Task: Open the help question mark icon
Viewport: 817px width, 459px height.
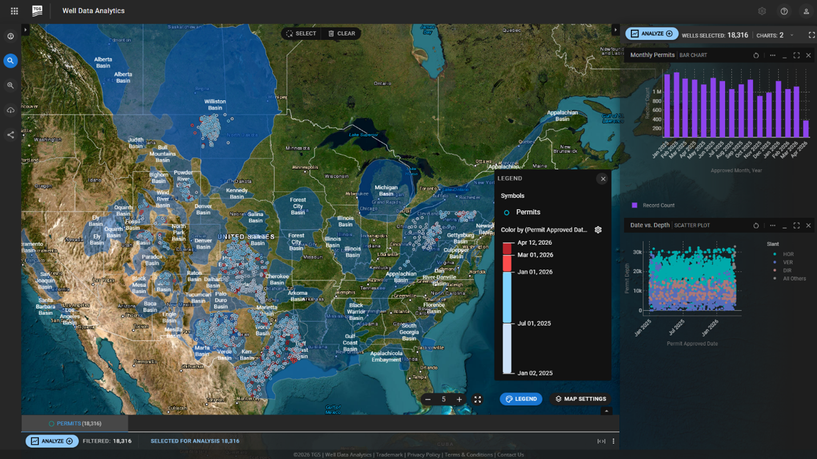Action: tap(784, 11)
